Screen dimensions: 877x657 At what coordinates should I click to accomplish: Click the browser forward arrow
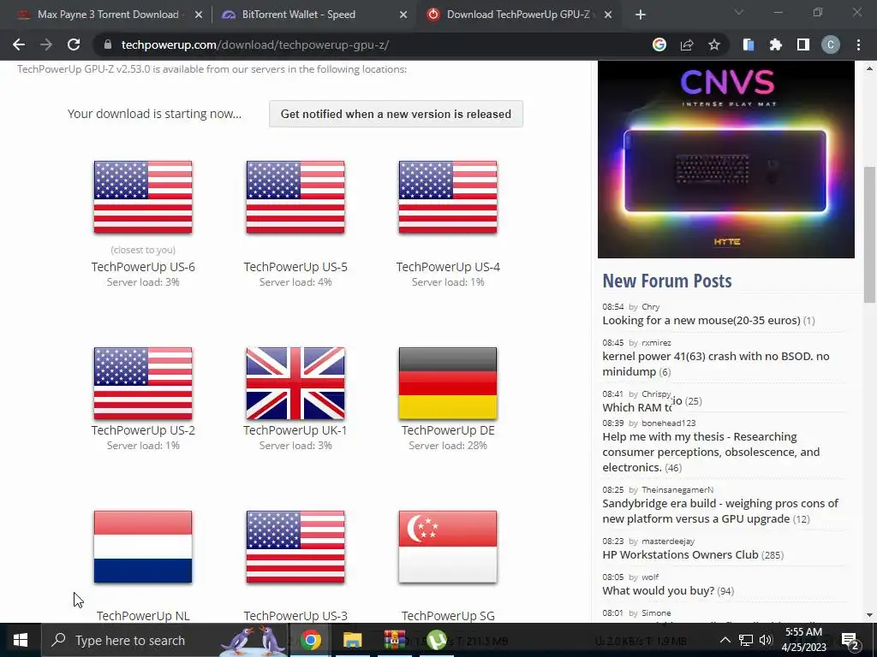point(46,44)
